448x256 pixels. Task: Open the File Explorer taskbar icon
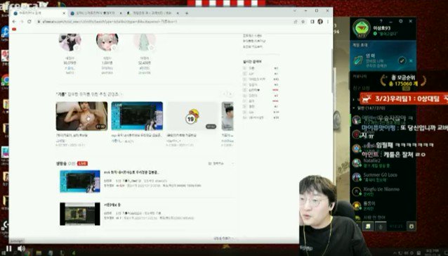coord(39,253)
